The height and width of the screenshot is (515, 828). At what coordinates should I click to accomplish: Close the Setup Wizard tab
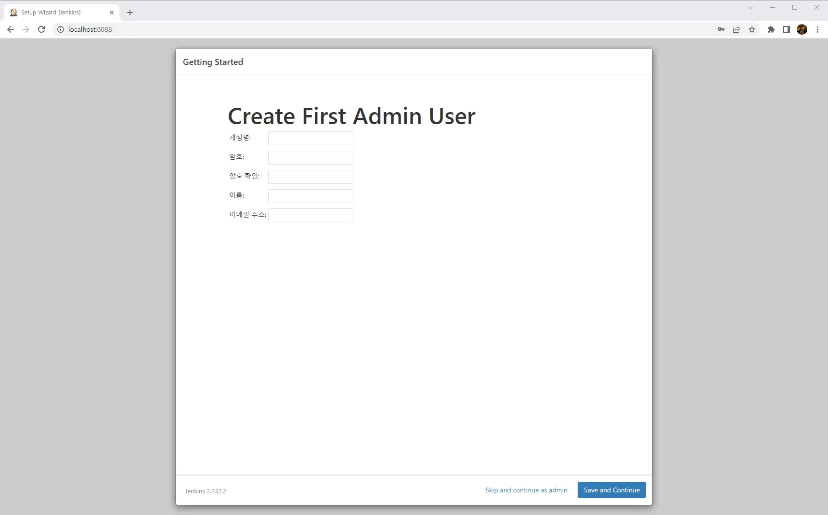(112, 13)
